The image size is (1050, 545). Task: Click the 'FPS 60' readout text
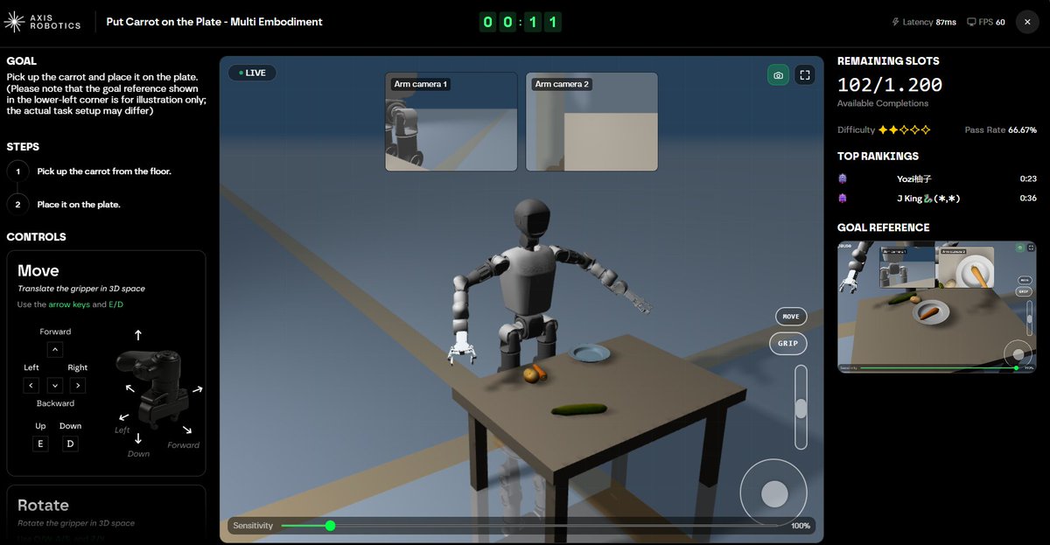pyautogui.click(x=992, y=22)
